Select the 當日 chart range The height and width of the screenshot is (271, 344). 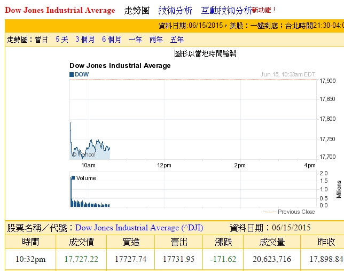coord(41,40)
